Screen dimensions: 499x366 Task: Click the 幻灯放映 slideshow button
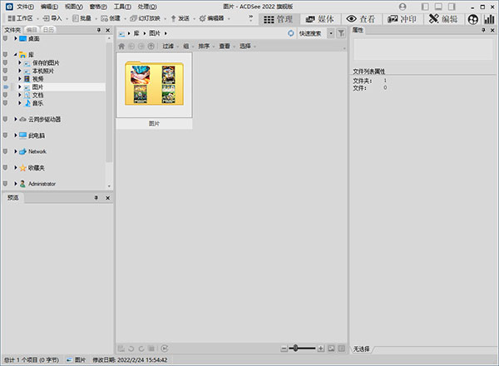[x=145, y=18]
